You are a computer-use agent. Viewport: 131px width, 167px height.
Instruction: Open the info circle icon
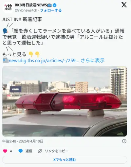coord(124,141)
